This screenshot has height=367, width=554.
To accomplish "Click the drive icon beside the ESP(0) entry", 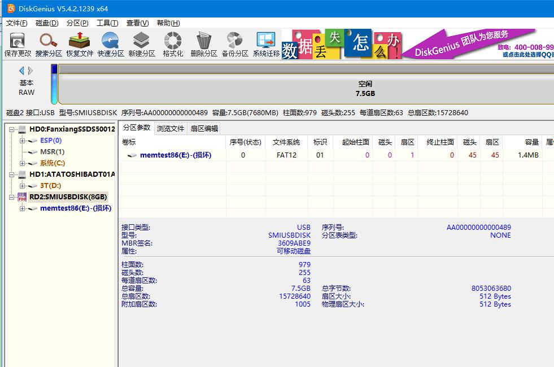I will [x=33, y=141].
